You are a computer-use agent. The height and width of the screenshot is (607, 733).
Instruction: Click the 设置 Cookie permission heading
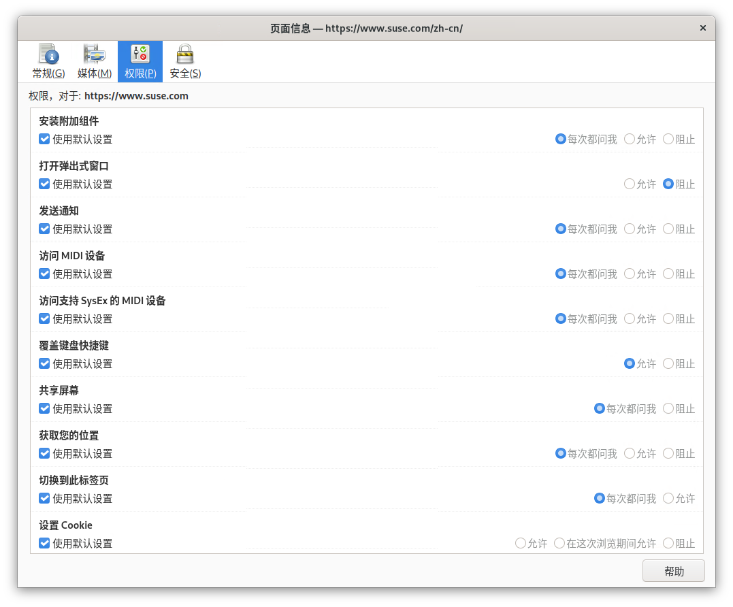[65, 525]
